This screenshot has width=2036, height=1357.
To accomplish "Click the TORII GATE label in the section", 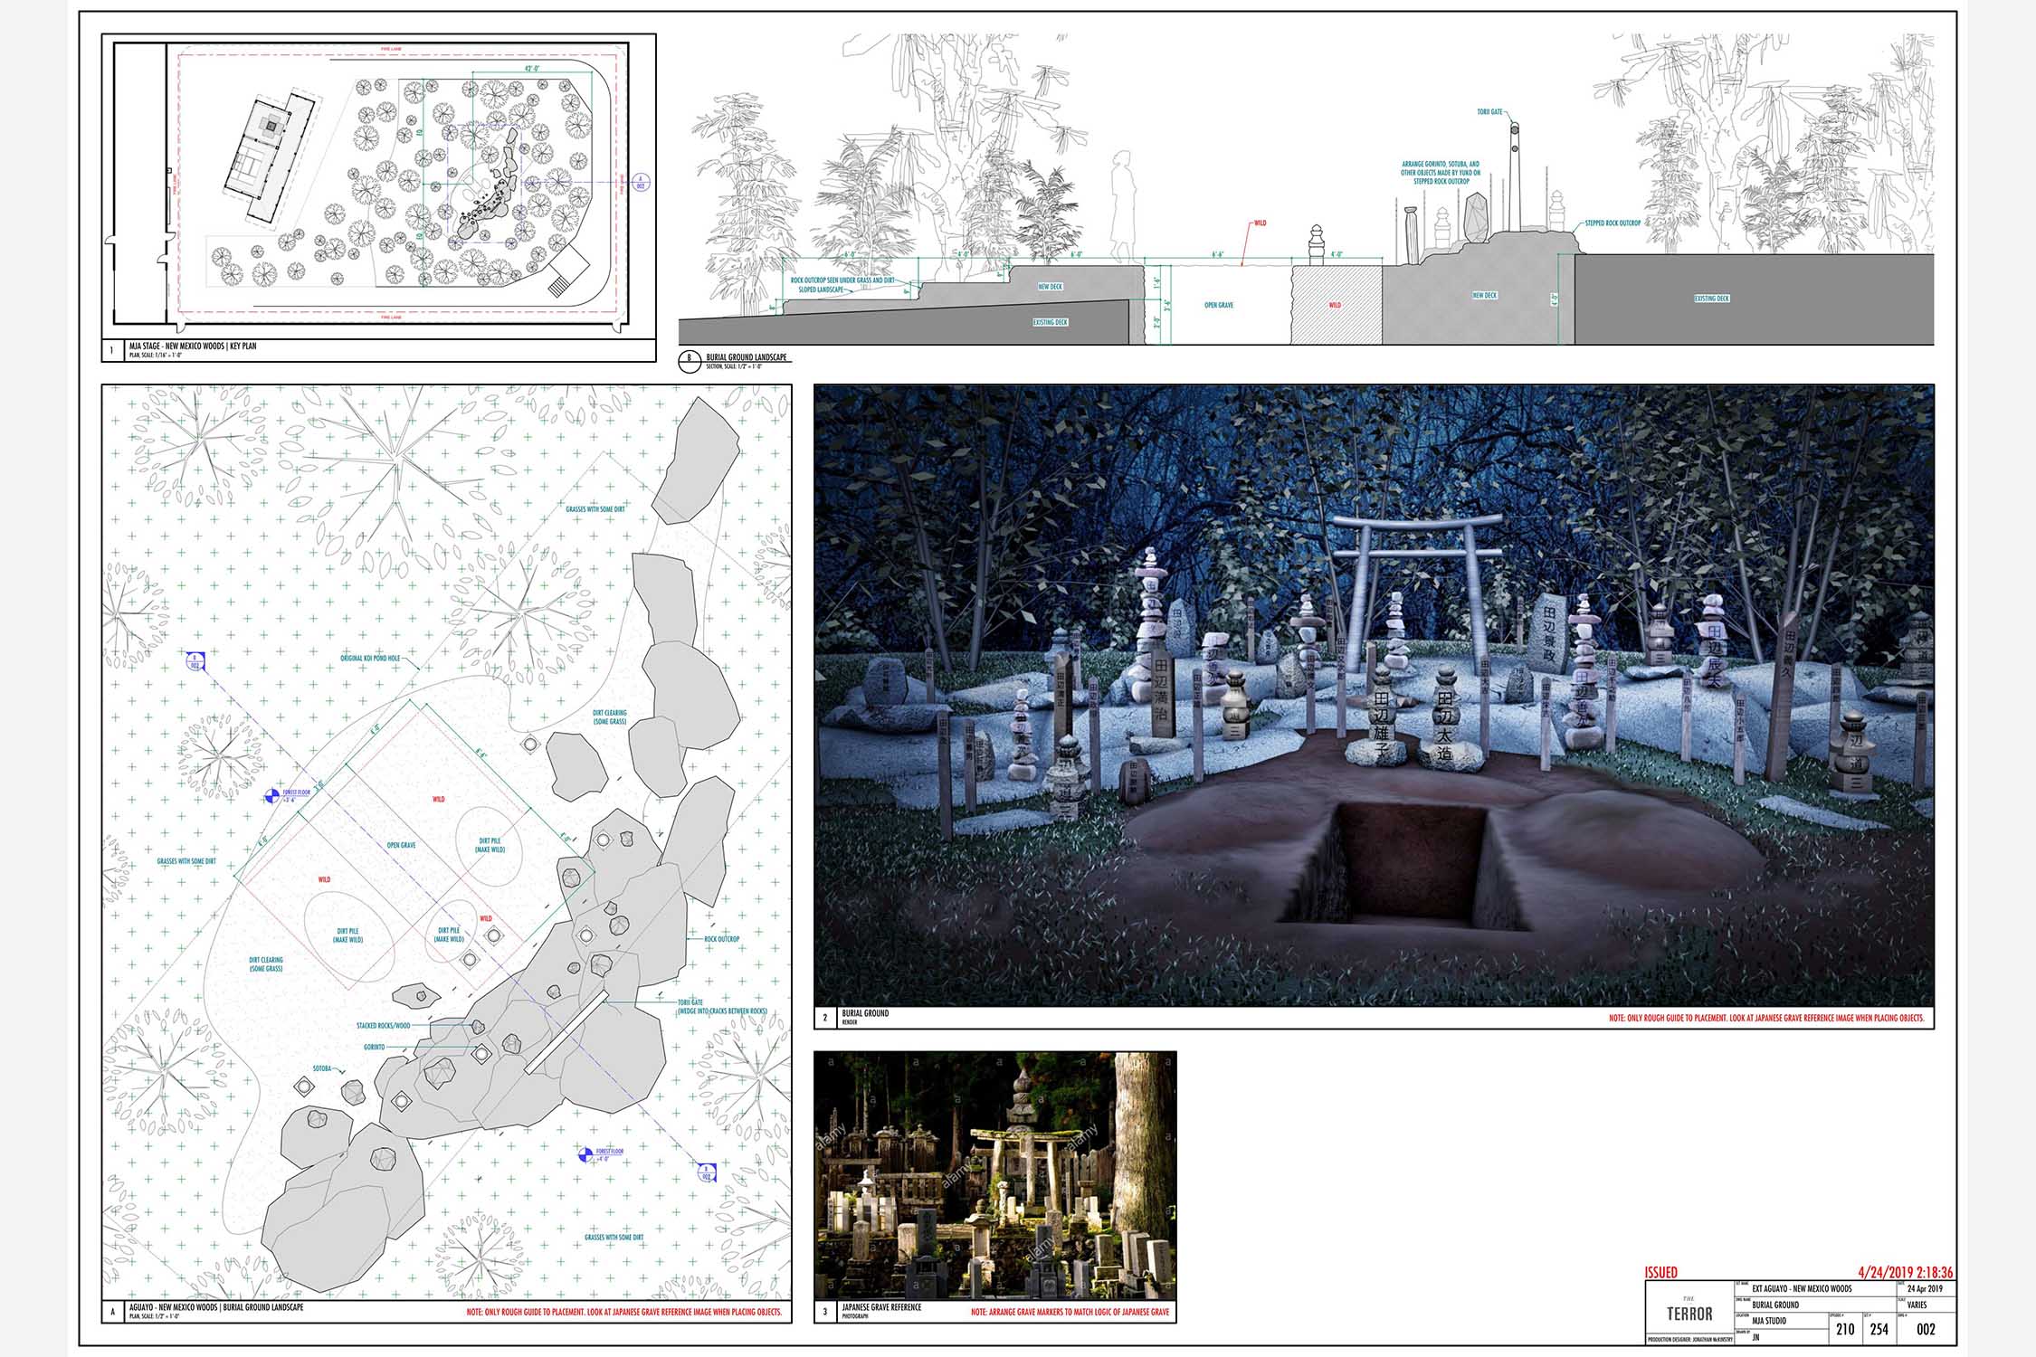I will point(1489,112).
